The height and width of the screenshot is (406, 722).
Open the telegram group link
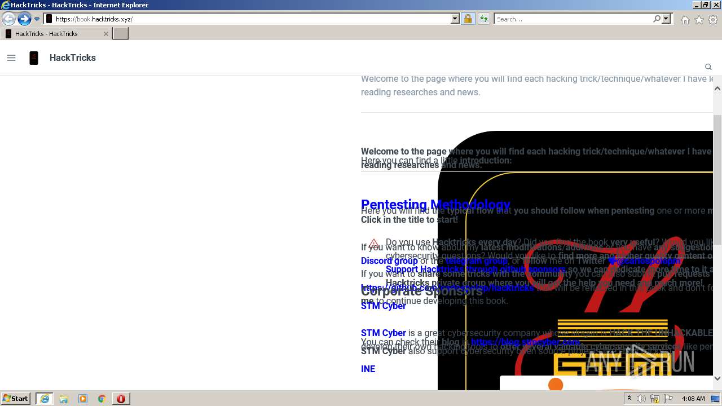[476, 261]
